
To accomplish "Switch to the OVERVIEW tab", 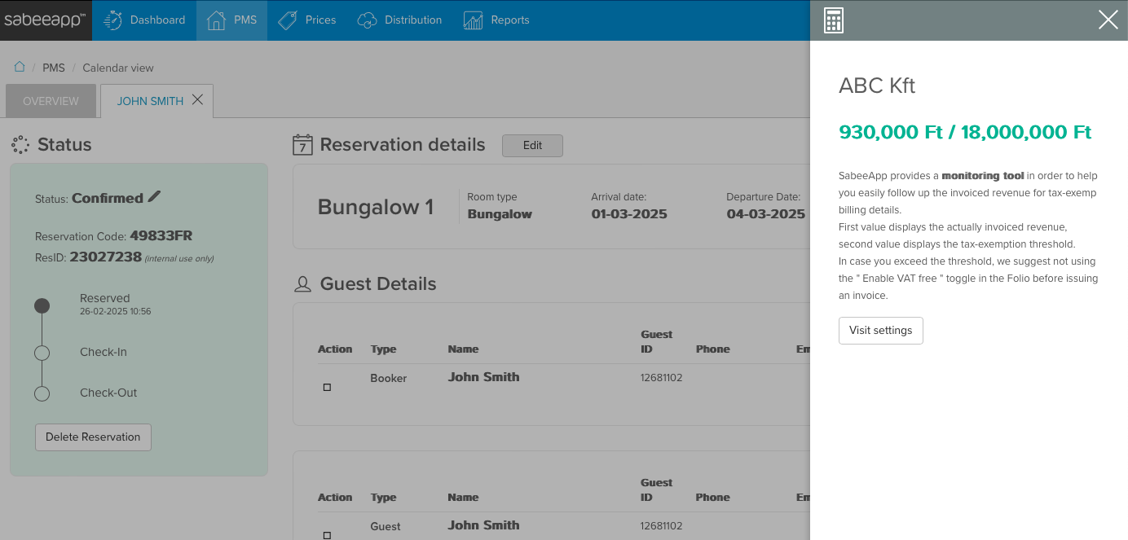I will coord(51,101).
